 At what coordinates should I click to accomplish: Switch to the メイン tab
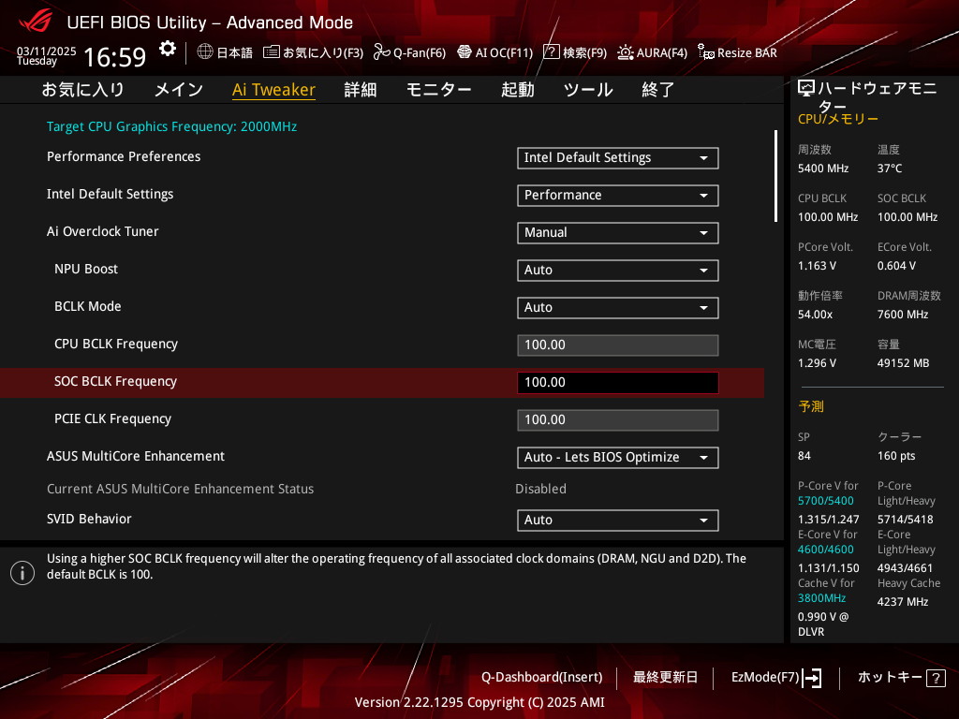pos(179,89)
